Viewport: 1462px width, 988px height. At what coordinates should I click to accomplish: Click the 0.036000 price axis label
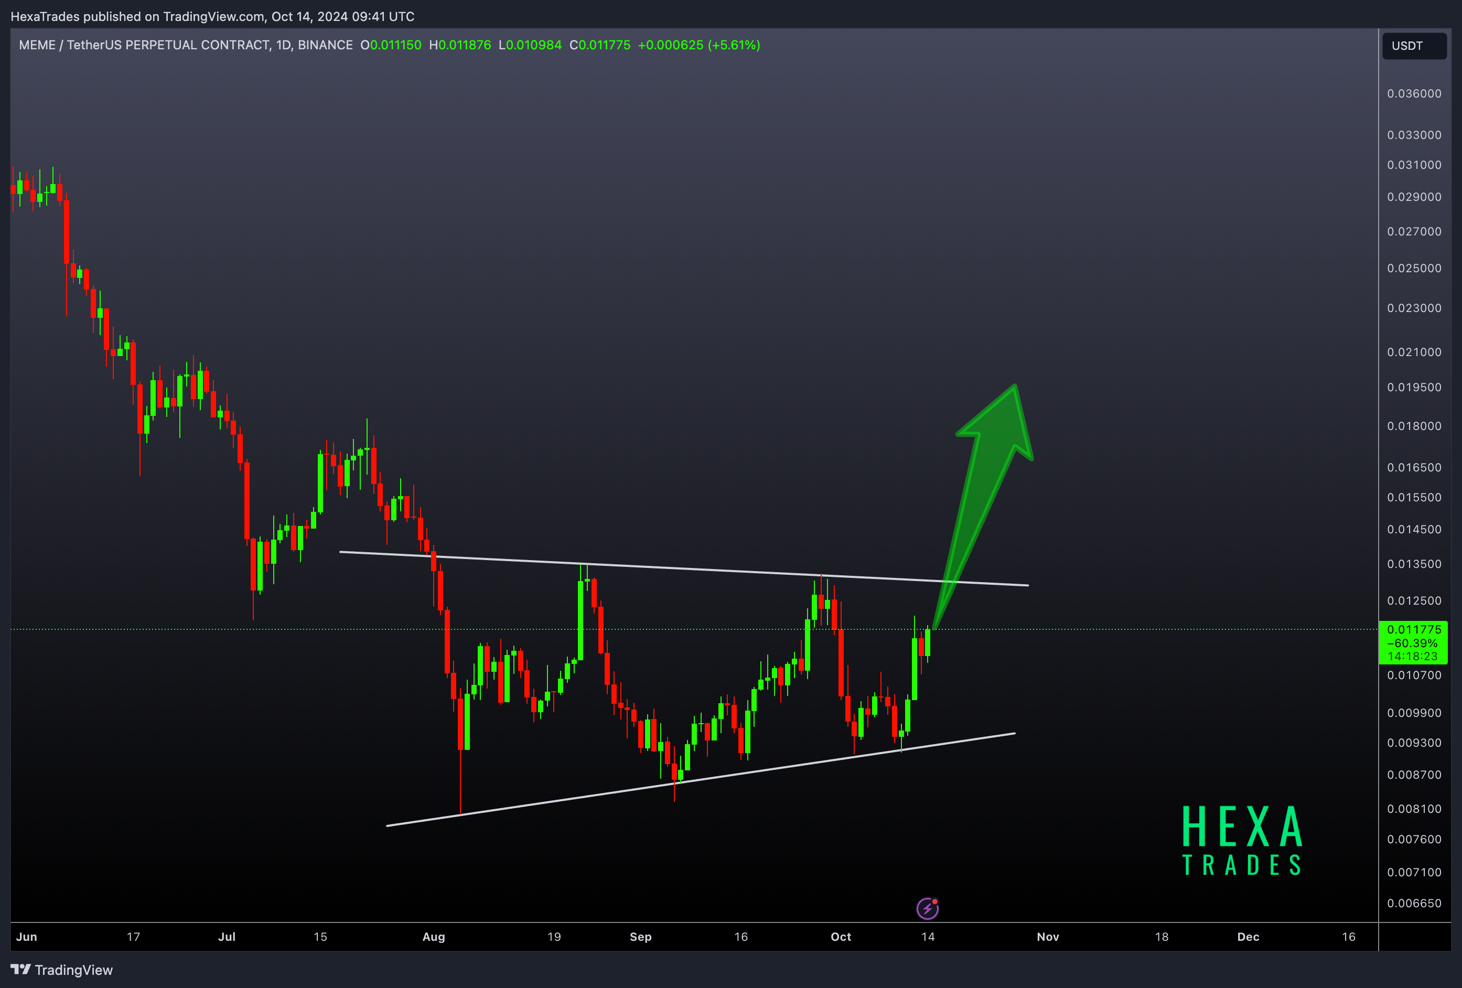click(x=1414, y=94)
